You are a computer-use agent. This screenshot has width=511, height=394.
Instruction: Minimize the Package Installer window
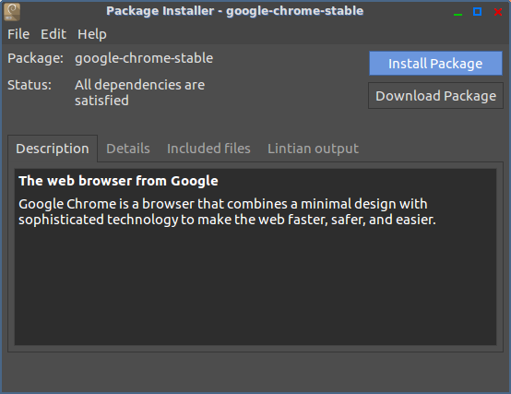click(458, 12)
